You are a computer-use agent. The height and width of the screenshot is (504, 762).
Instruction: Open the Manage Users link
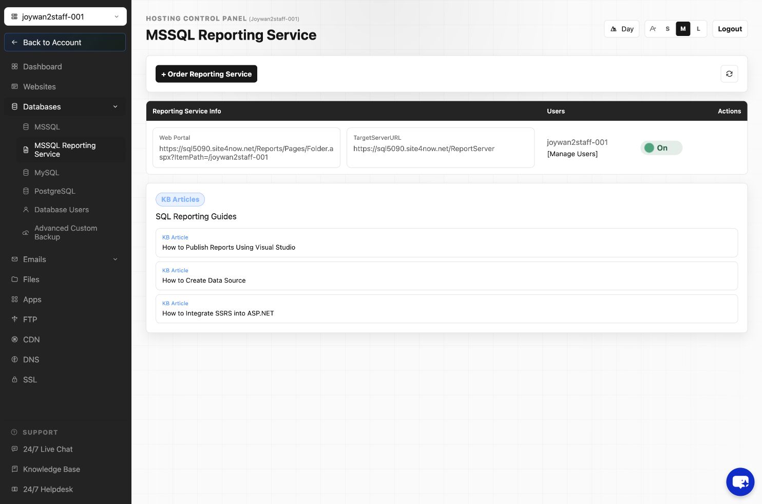point(573,154)
